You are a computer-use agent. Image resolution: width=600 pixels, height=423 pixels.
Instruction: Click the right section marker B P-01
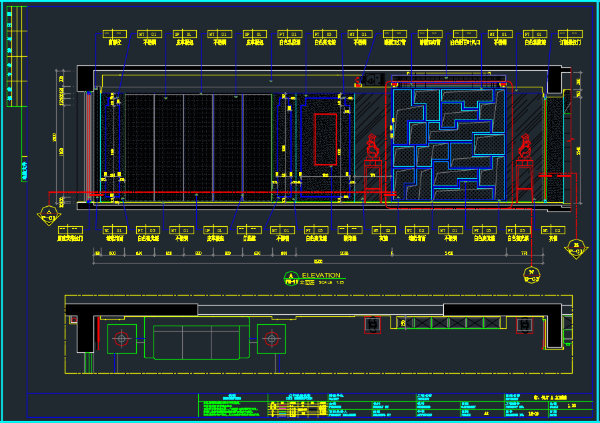577,249
